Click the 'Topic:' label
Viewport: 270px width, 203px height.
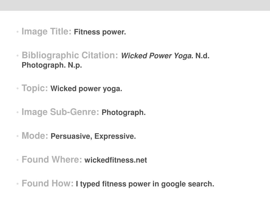pyautogui.click(x=35, y=88)
